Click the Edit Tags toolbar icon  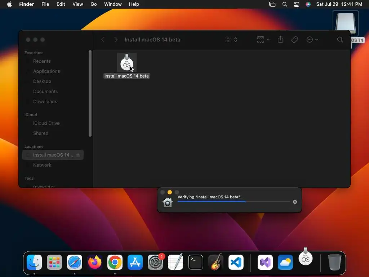click(294, 40)
